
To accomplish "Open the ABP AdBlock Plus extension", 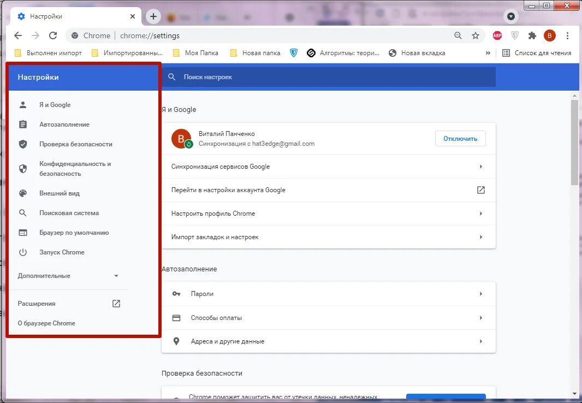I will (x=497, y=35).
